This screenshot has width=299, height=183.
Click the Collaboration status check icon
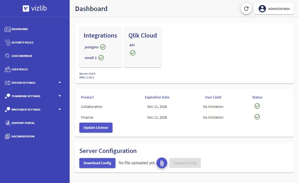click(x=257, y=106)
